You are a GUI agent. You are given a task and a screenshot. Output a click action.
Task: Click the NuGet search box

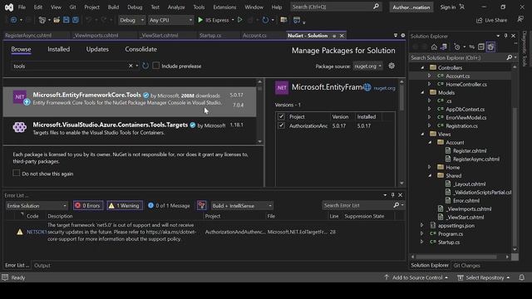(70, 66)
